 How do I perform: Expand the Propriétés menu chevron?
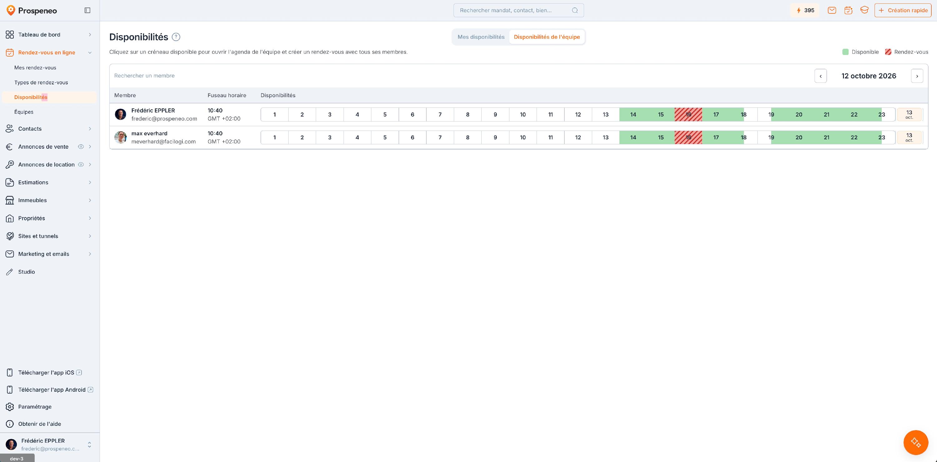90,218
